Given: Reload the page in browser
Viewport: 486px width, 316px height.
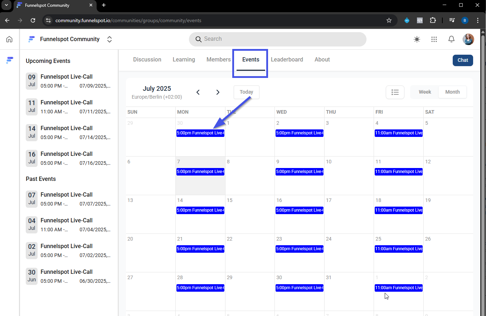Looking at the screenshot, I should coord(33,20).
